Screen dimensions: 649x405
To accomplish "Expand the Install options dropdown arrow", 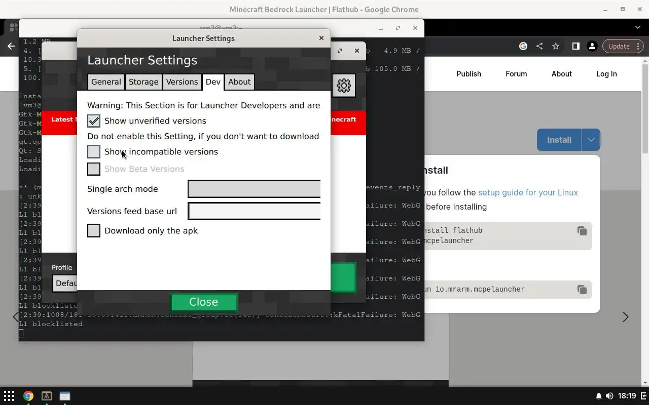I will [591, 140].
